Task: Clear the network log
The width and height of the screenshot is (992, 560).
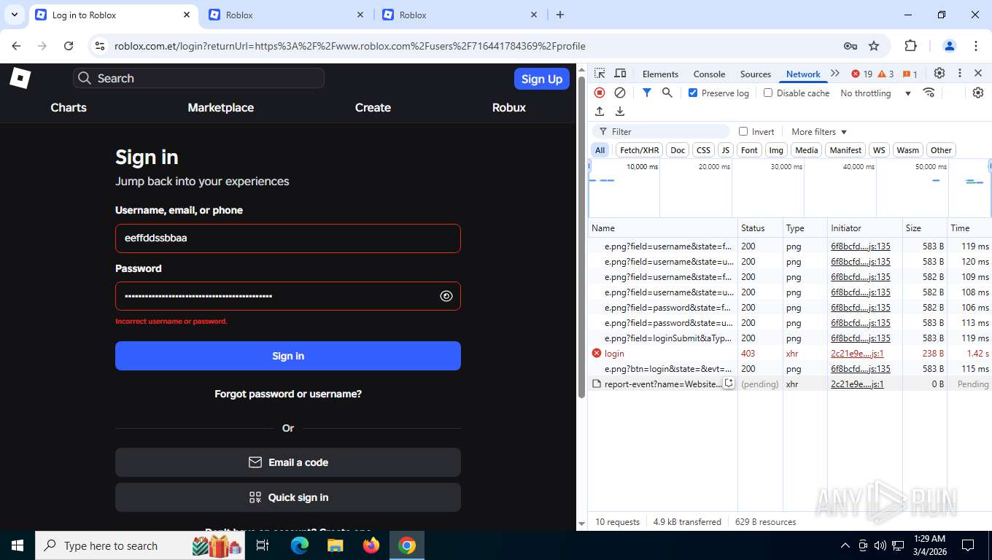Action: (620, 93)
